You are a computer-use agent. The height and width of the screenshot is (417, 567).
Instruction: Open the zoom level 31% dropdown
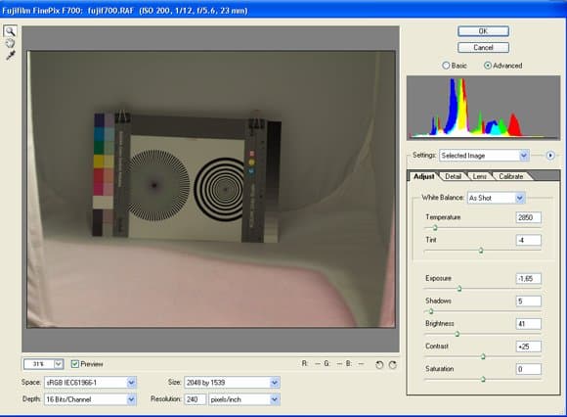point(43,364)
